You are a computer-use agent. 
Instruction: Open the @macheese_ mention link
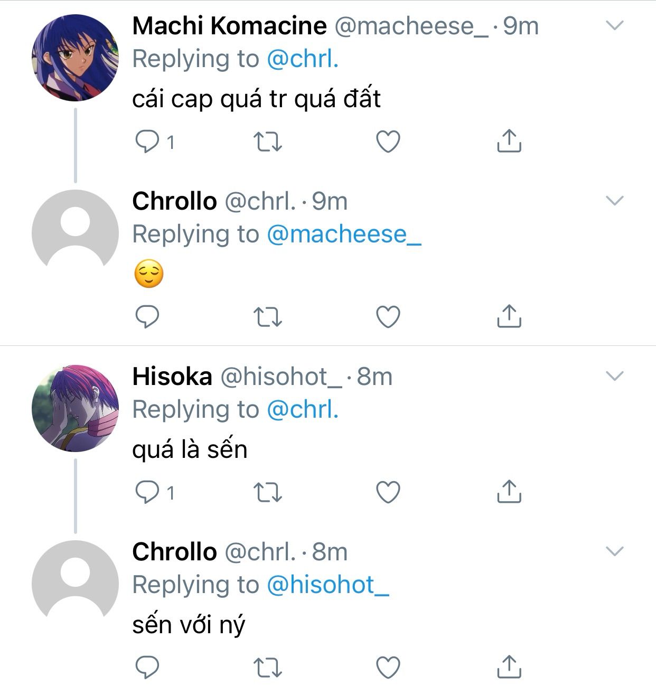coord(344,234)
